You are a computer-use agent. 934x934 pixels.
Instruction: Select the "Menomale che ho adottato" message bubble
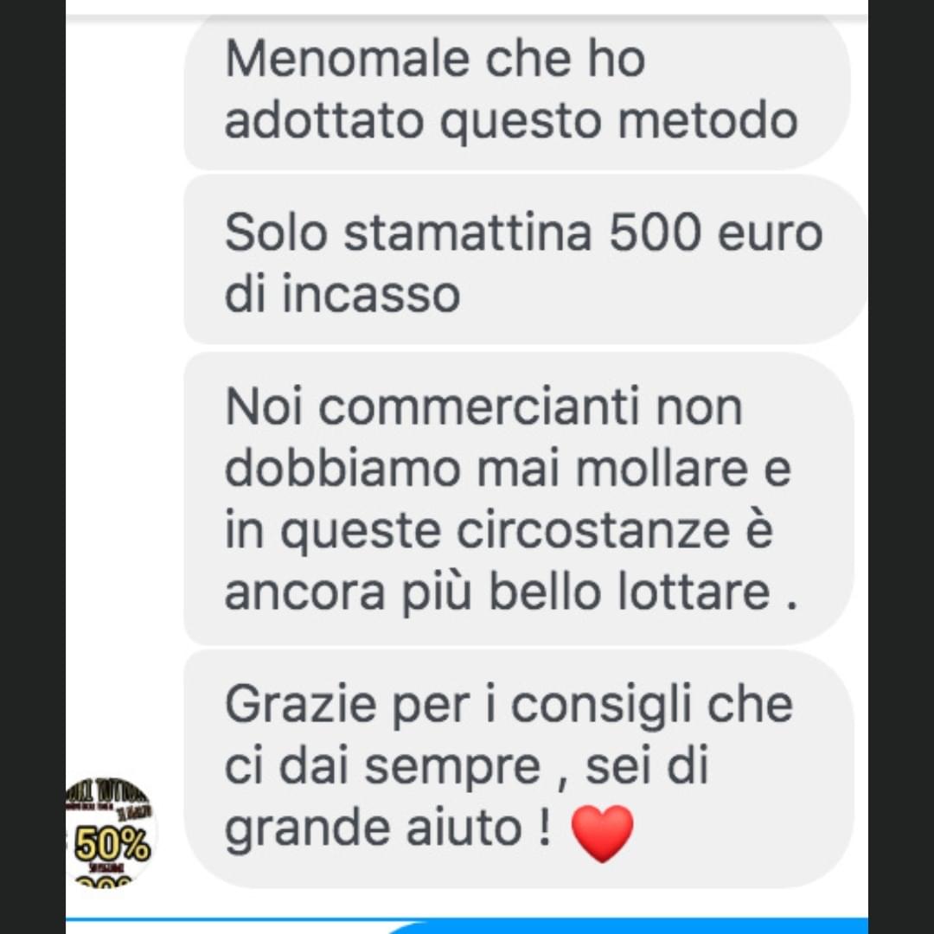click(517, 93)
